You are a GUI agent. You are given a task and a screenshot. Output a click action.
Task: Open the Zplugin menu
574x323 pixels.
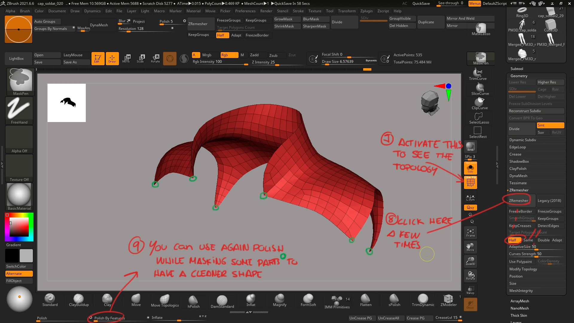(366, 11)
